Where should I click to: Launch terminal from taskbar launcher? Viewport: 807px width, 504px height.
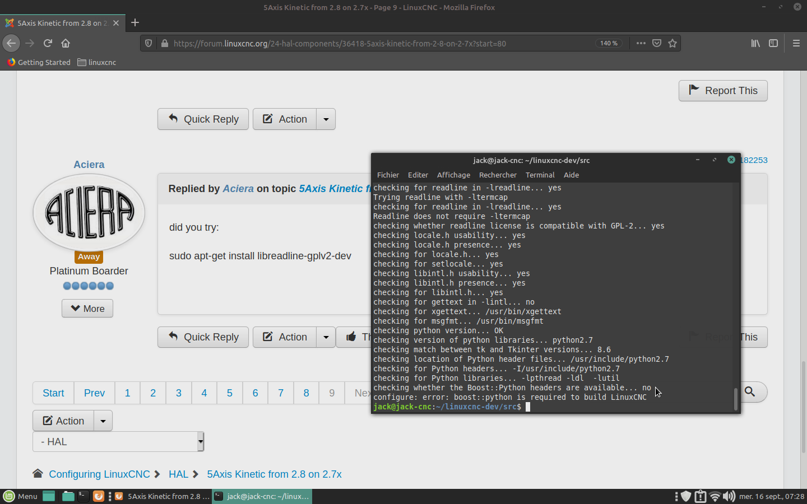83,496
